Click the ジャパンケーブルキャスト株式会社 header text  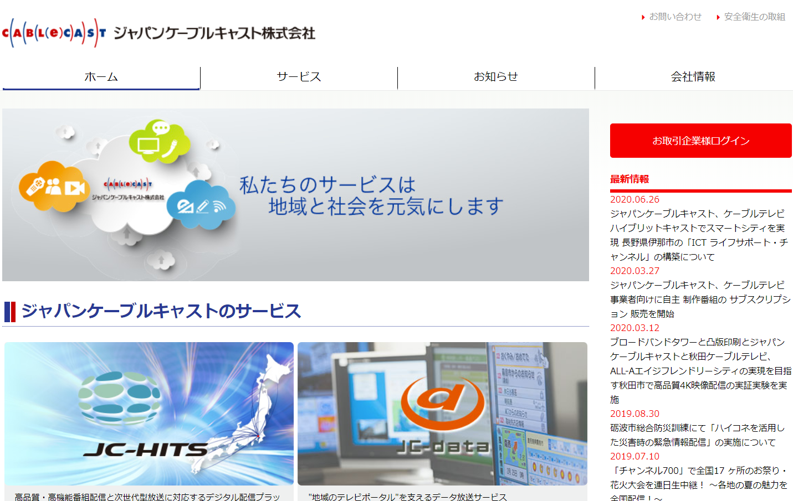point(214,33)
